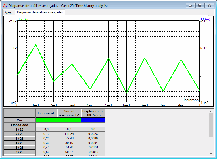Close the diagram window

coord(209,5)
